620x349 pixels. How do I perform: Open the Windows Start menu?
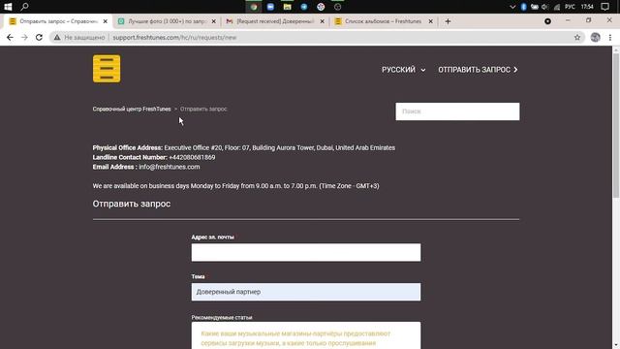pyautogui.click(x=8, y=7)
